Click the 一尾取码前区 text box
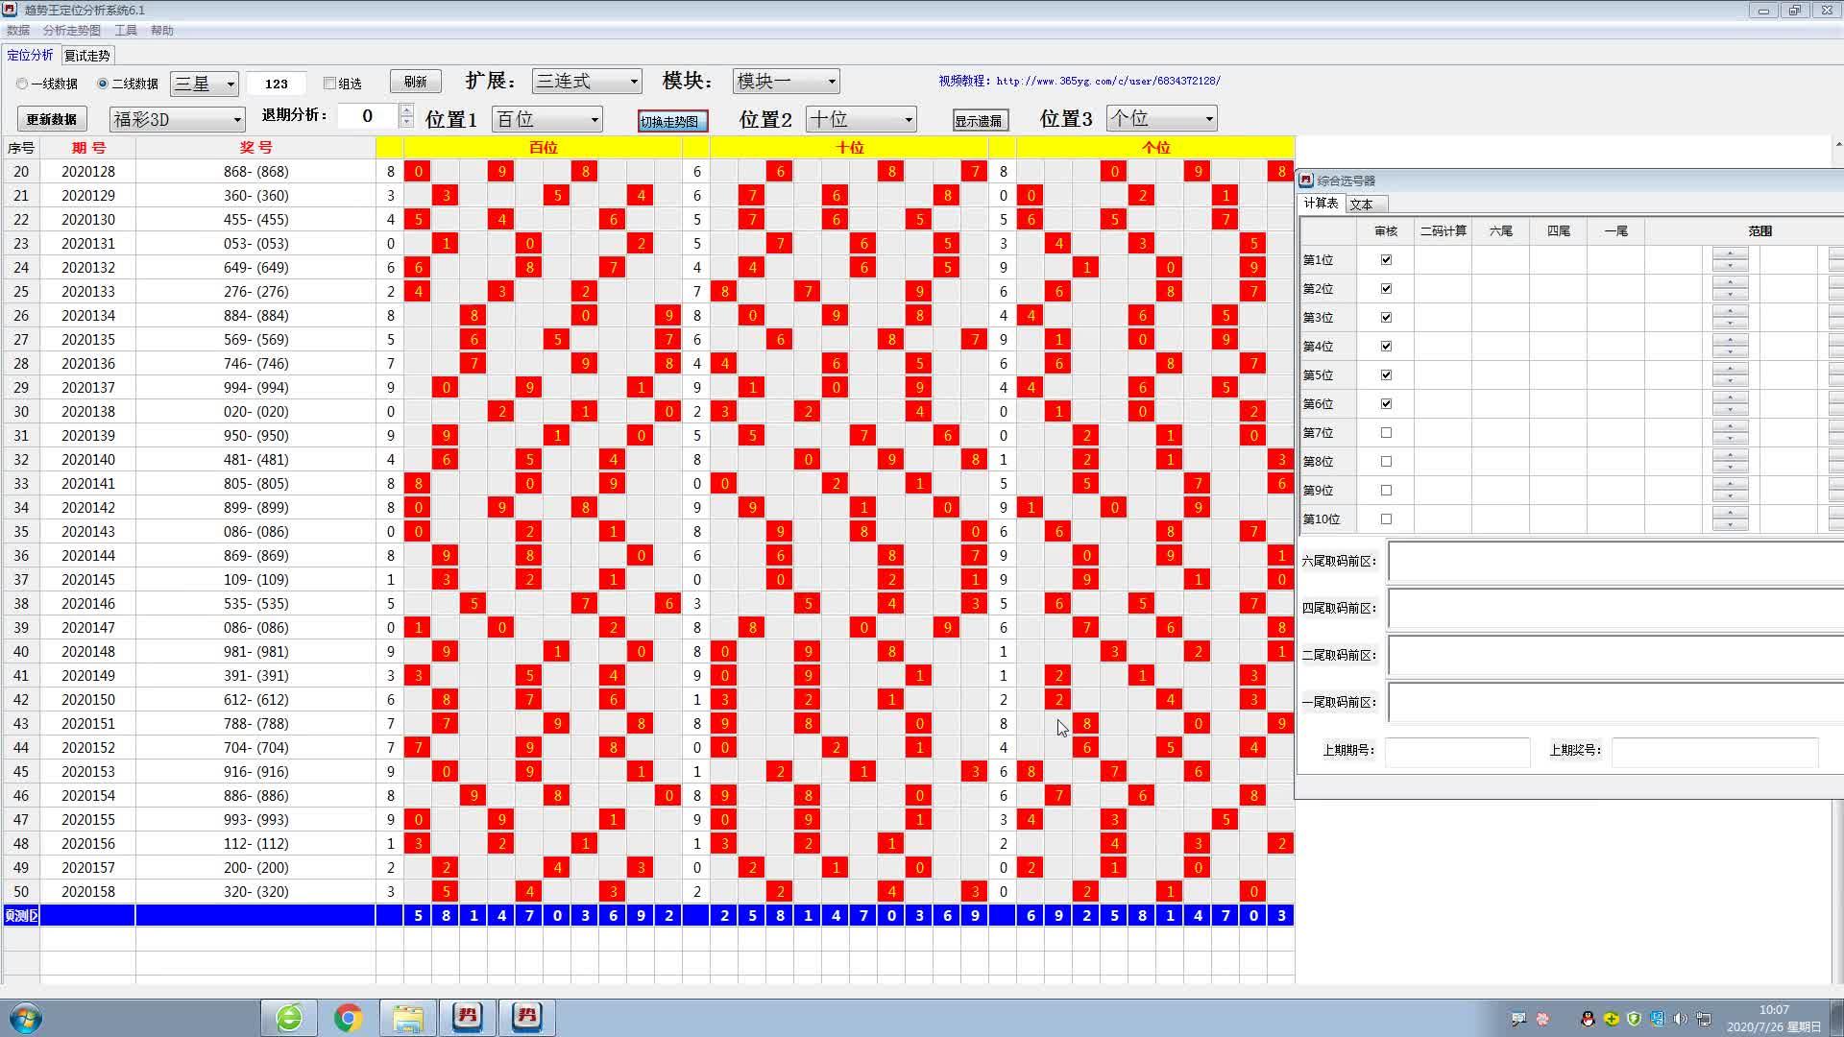 [1615, 703]
